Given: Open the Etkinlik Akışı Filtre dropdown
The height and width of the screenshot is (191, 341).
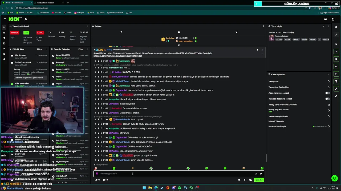Looking at the screenshot, I should point(39,49).
